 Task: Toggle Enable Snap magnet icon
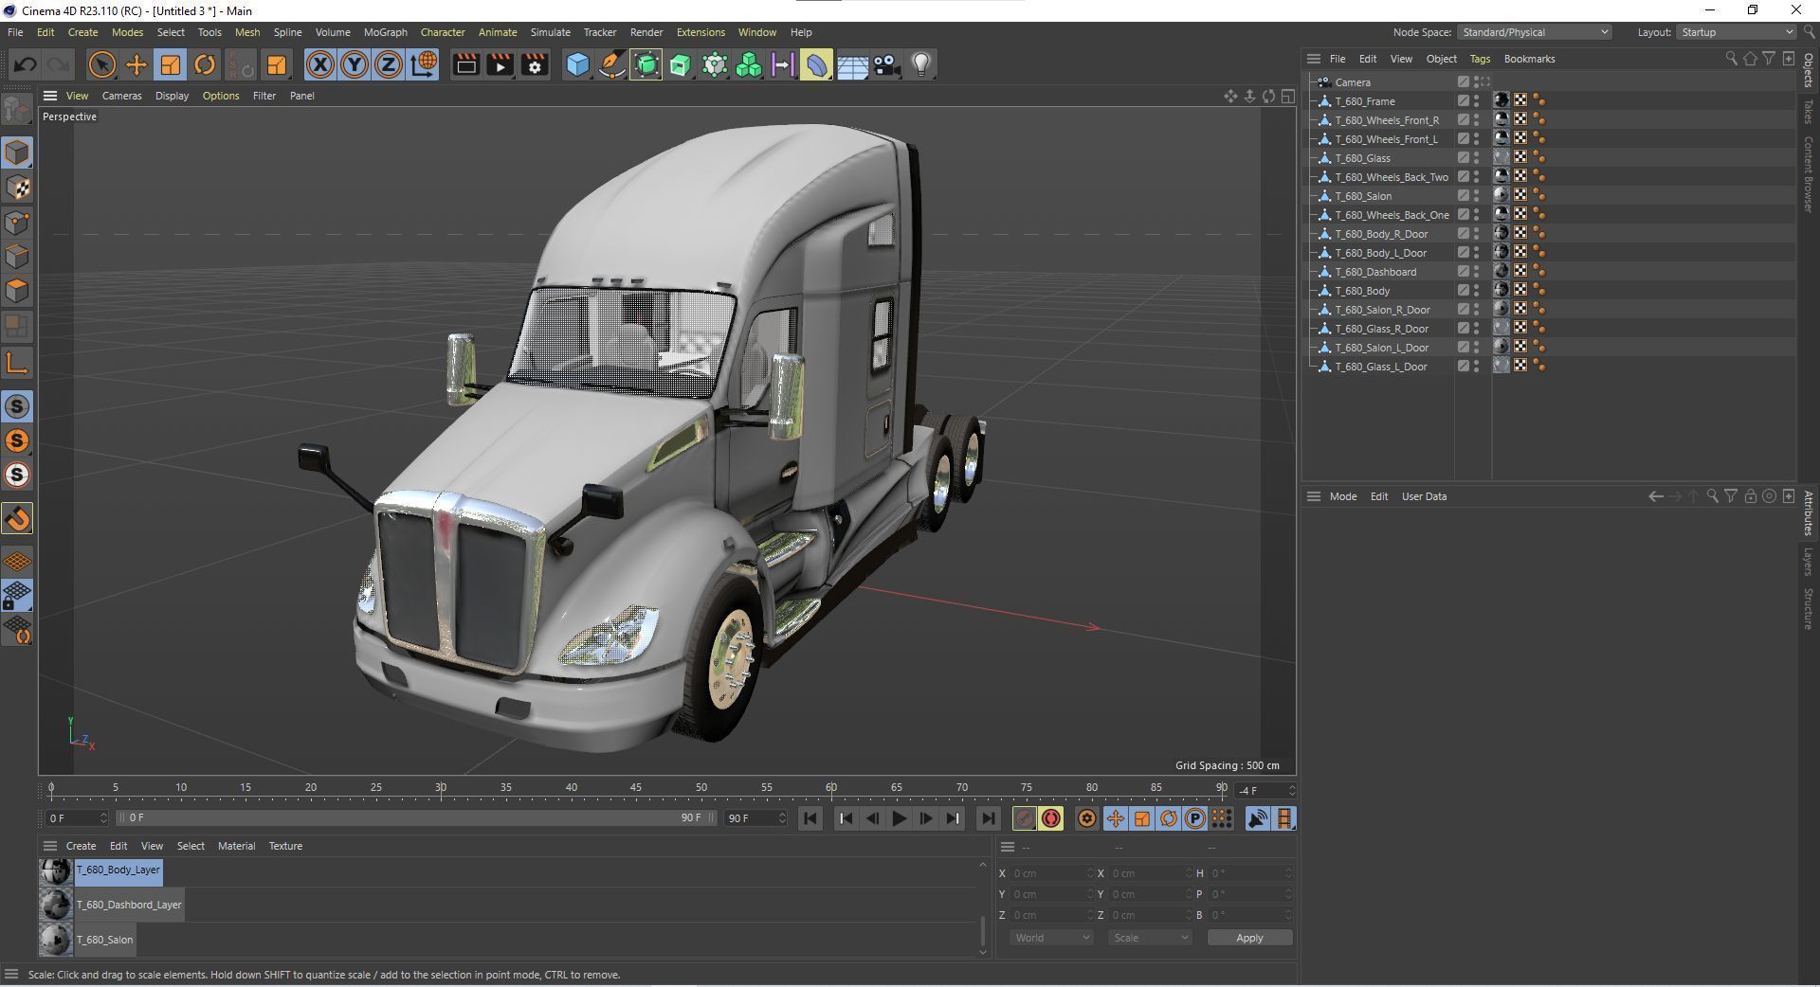click(x=18, y=519)
